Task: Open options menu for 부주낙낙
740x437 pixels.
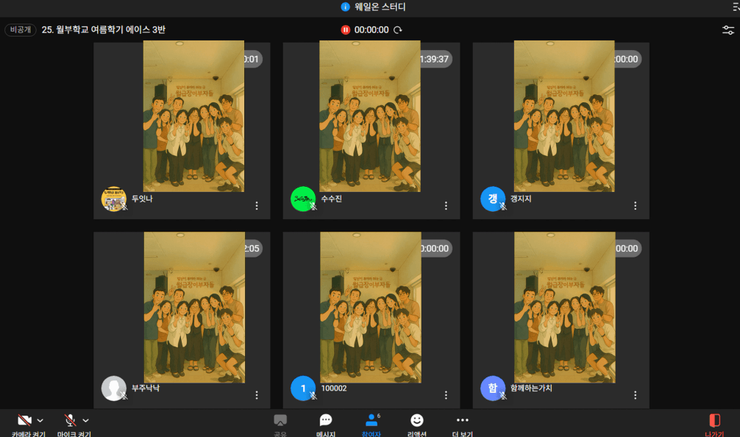Action: [257, 395]
